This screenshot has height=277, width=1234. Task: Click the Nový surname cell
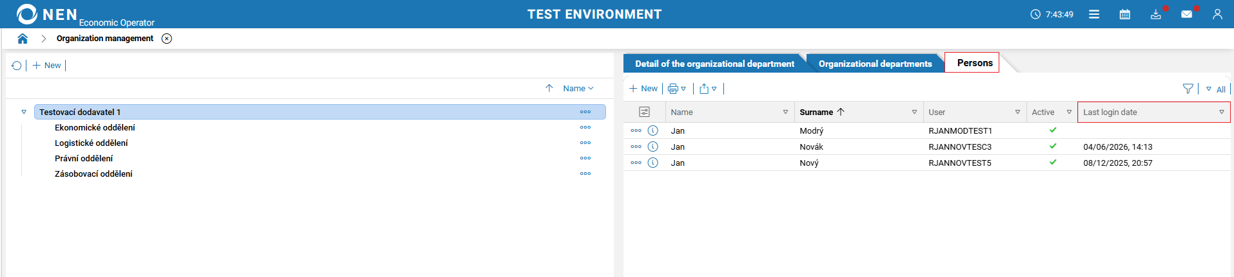coord(809,163)
